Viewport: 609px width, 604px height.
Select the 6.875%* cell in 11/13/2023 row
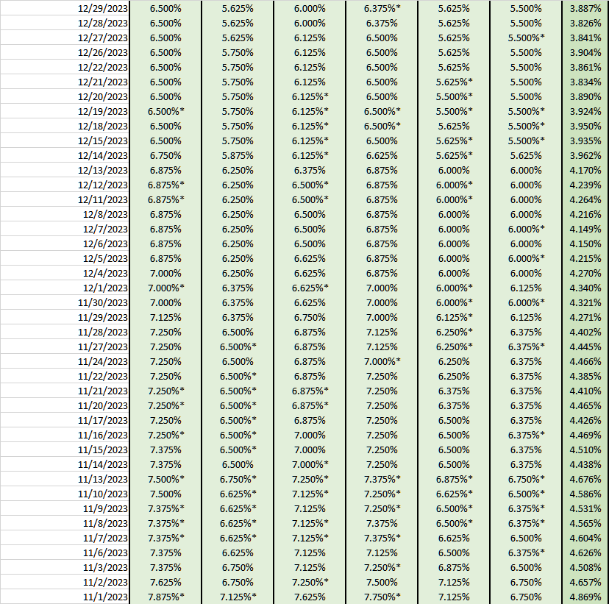click(454, 479)
